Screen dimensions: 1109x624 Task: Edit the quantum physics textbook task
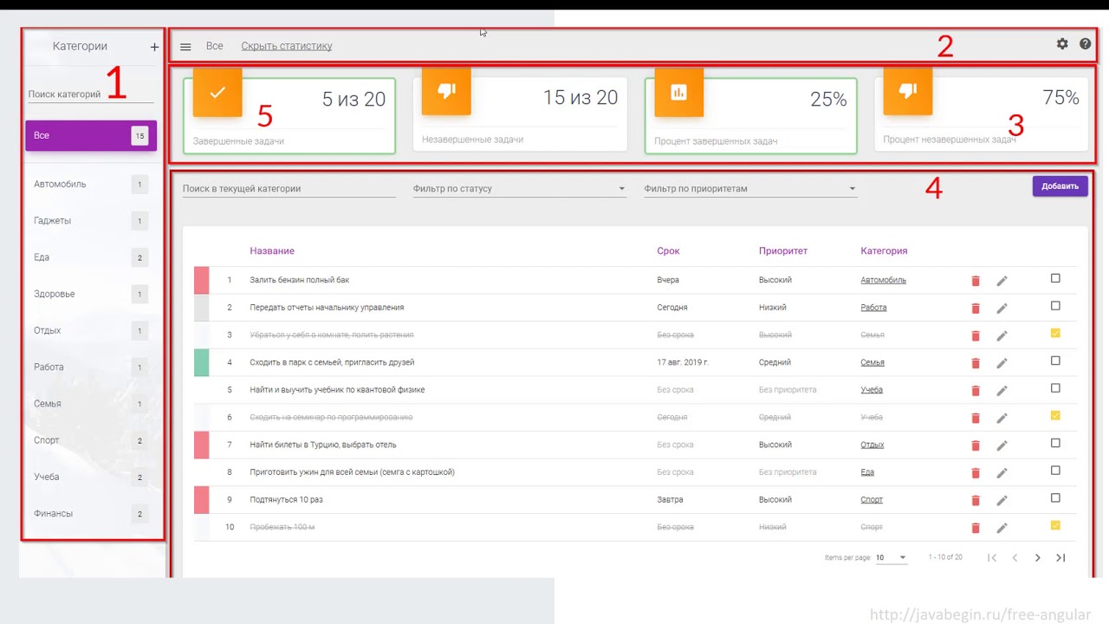[1002, 391]
